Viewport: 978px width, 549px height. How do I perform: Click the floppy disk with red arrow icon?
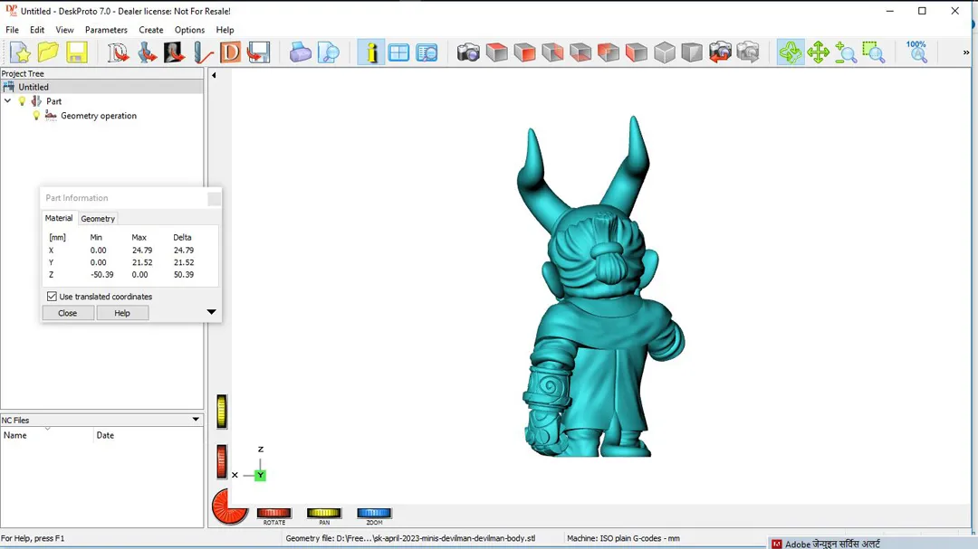[x=258, y=52]
